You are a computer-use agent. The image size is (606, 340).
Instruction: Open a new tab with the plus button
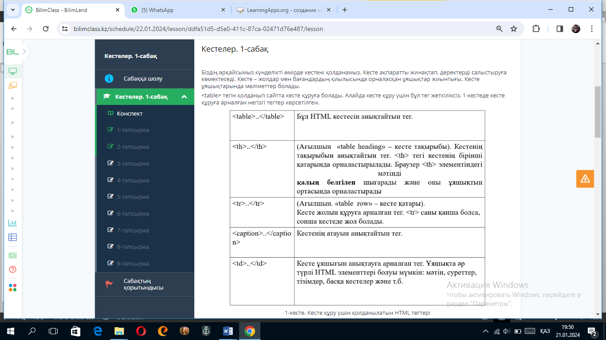click(345, 10)
